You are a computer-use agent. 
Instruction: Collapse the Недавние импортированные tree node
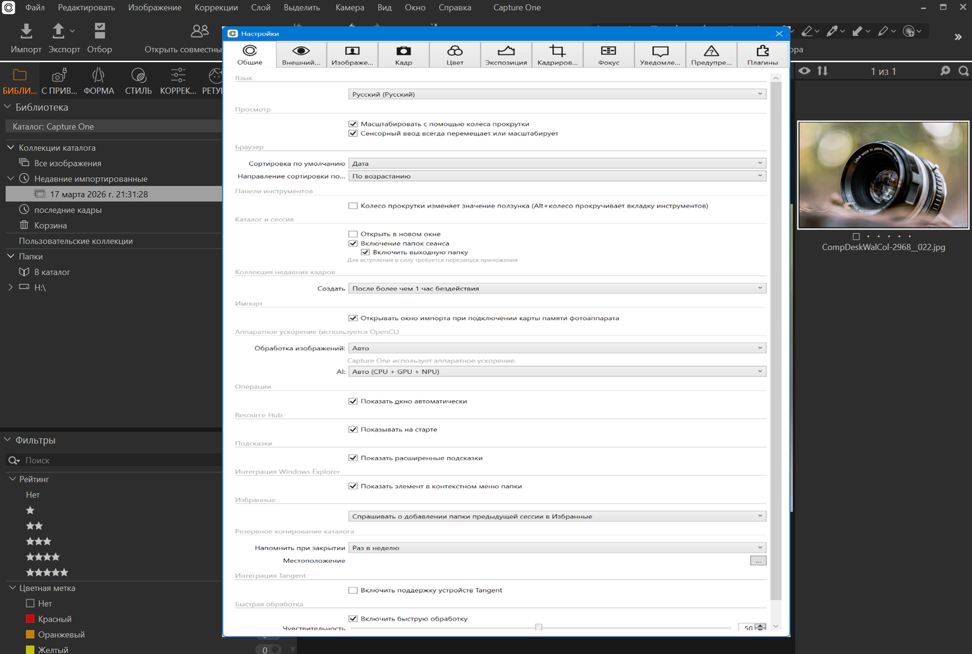pos(11,179)
